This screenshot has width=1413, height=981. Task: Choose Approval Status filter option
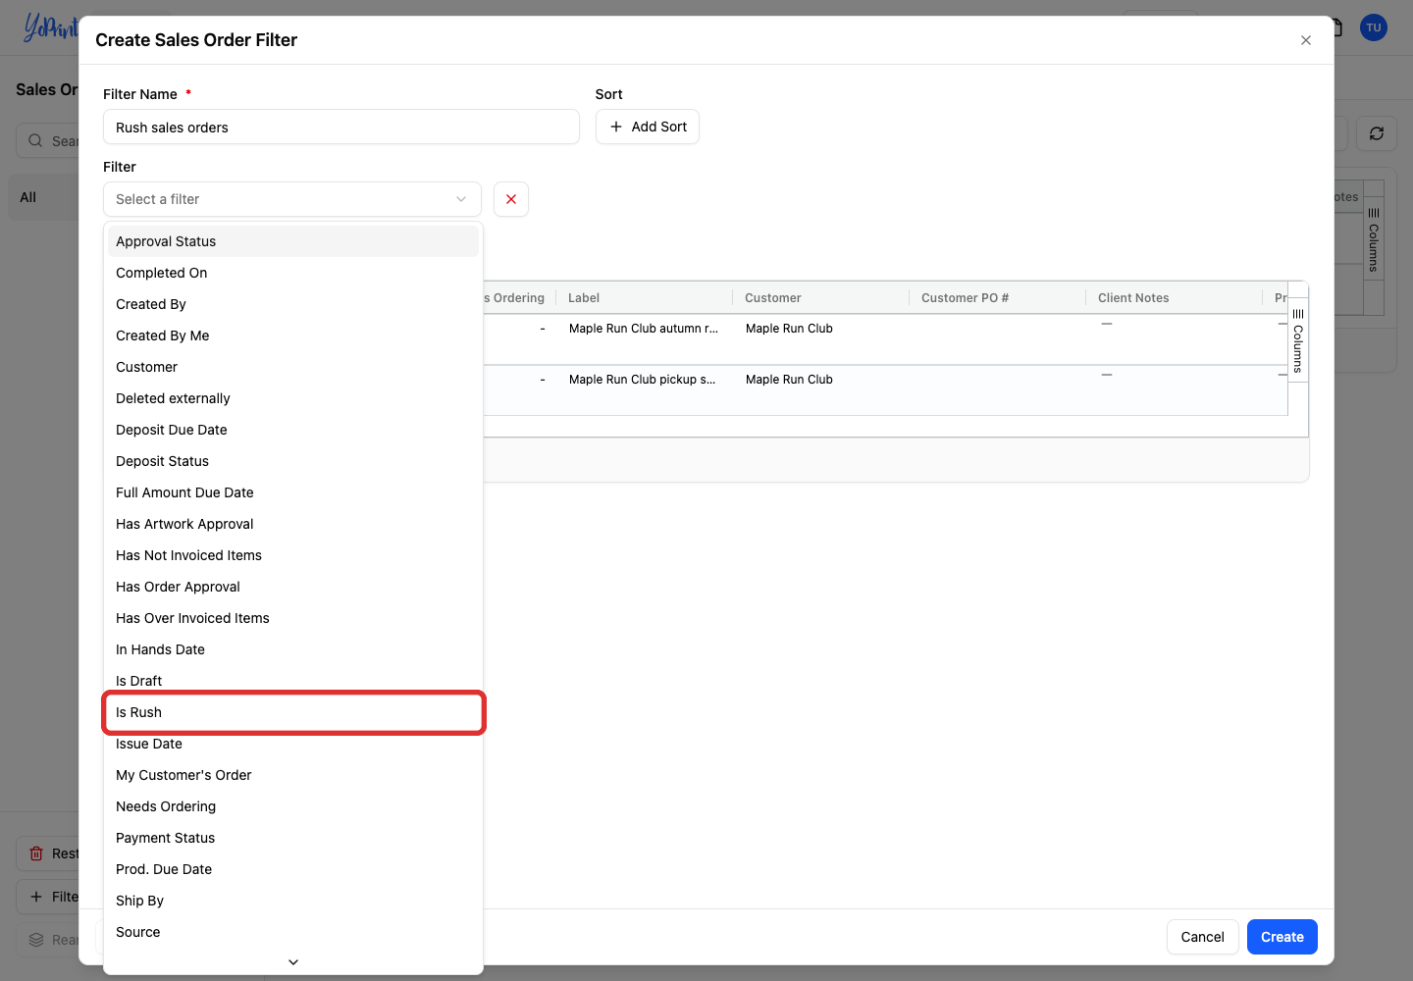click(293, 241)
